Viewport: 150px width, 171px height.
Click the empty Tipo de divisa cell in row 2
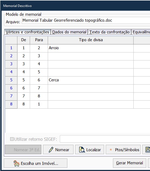91,56
